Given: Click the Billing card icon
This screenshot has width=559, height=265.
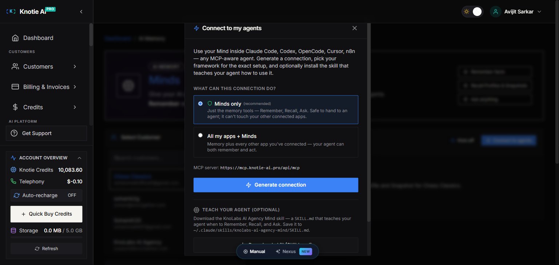Looking at the screenshot, I should click(x=15, y=87).
